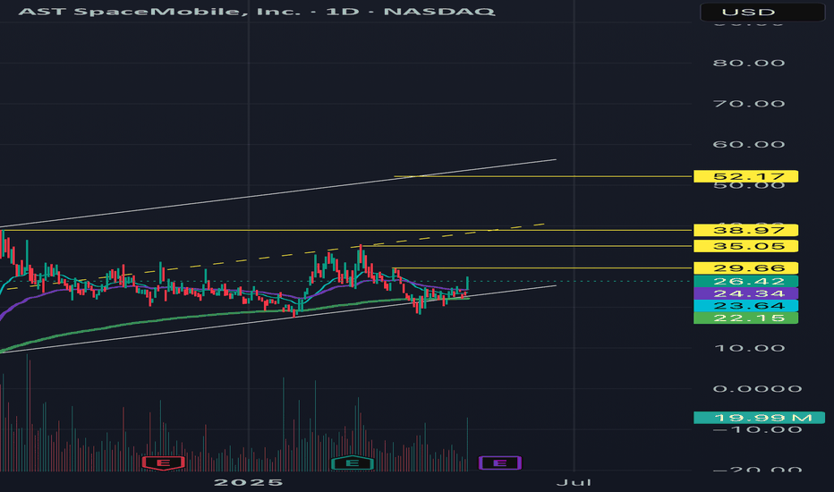Click the AST SpaceMobile chart title
The width and height of the screenshot is (834, 492).
pos(257,11)
